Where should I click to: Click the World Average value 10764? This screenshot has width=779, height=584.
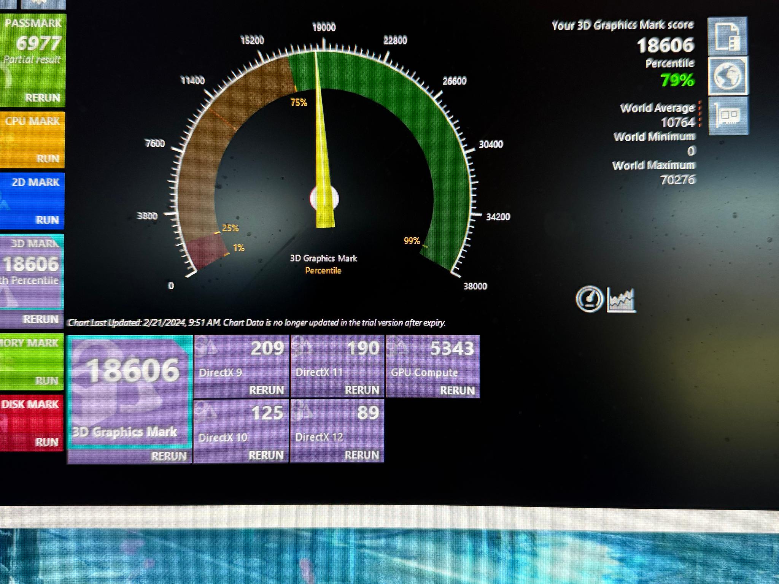tap(678, 122)
